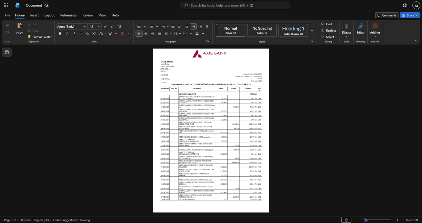Image resolution: width=422 pixels, height=223 pixels.
Task: Apply the No Spacing style
Action: (x=262, y=30)
